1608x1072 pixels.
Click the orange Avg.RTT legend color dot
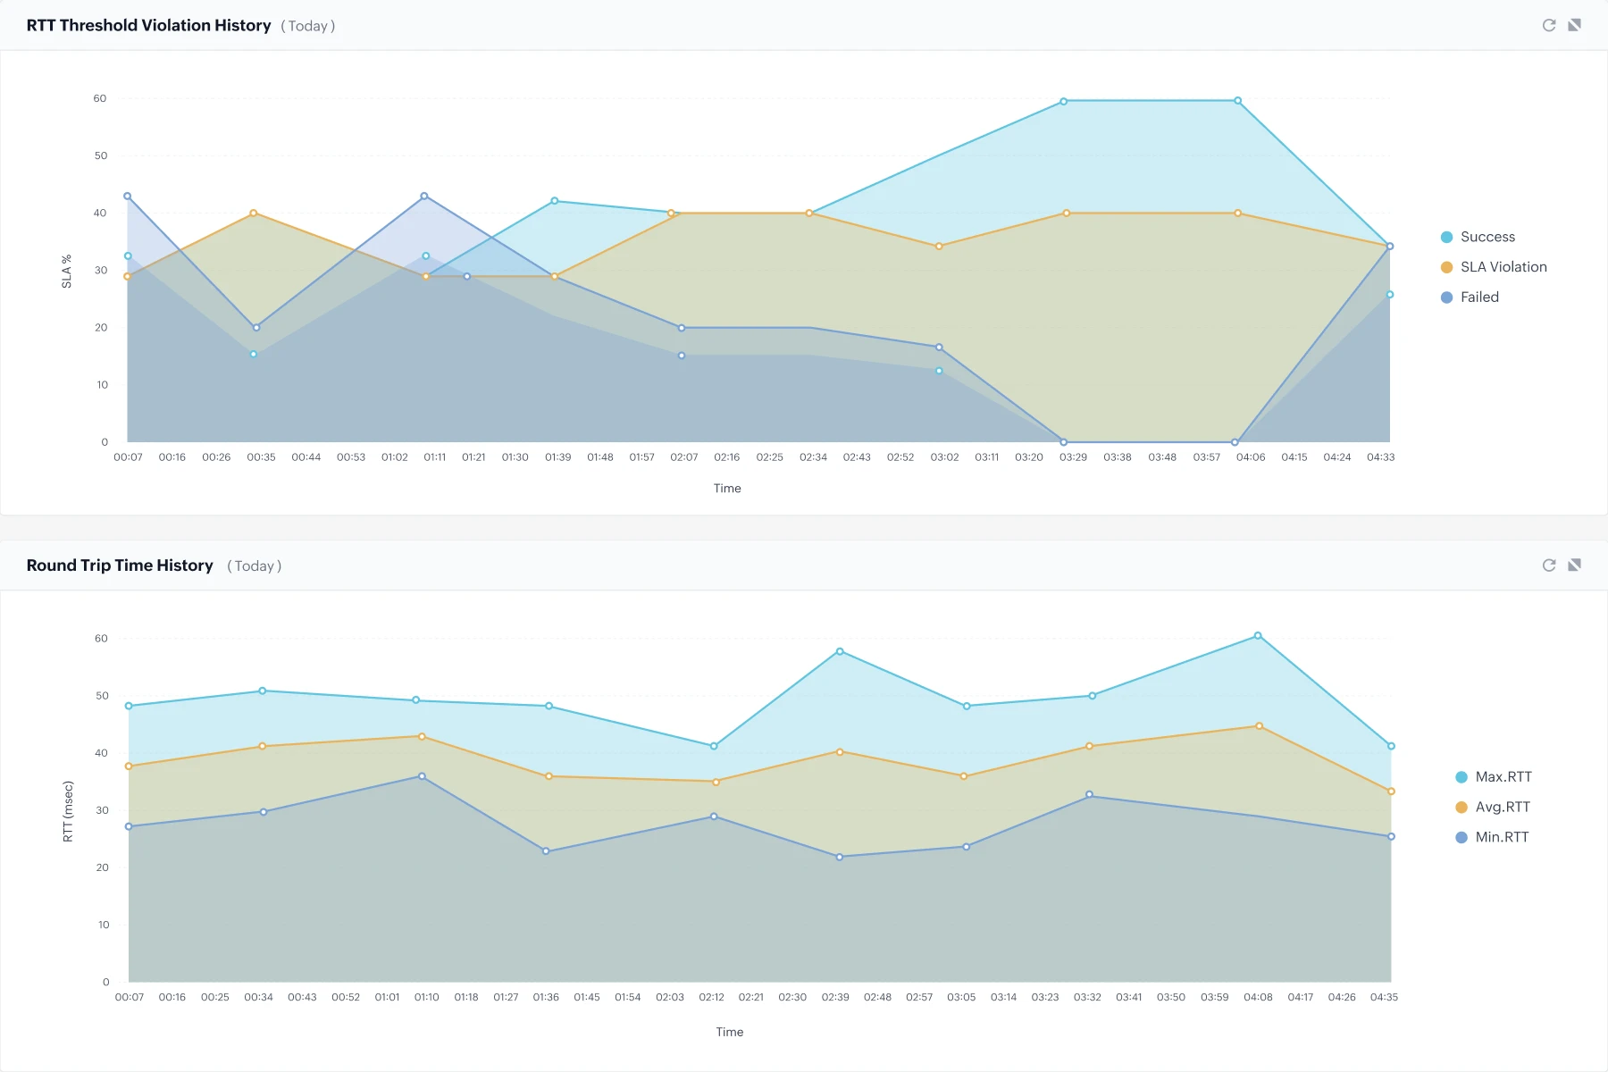pyautogui.click(x=1461, y=808)
